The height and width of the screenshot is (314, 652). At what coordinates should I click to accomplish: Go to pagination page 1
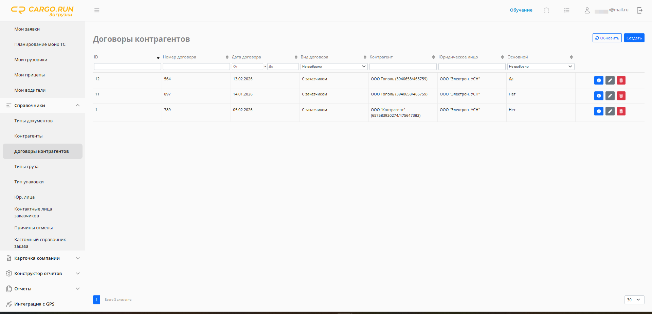96,300
